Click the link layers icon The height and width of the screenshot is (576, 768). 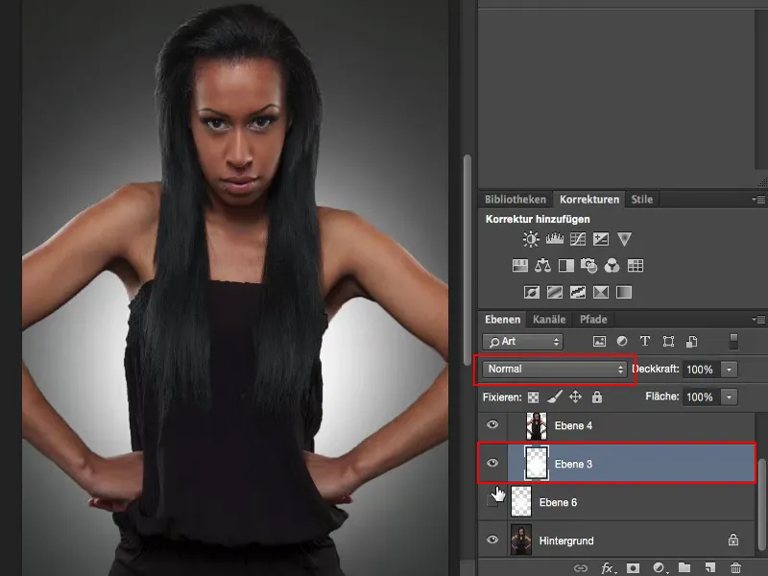coord(581,568)
